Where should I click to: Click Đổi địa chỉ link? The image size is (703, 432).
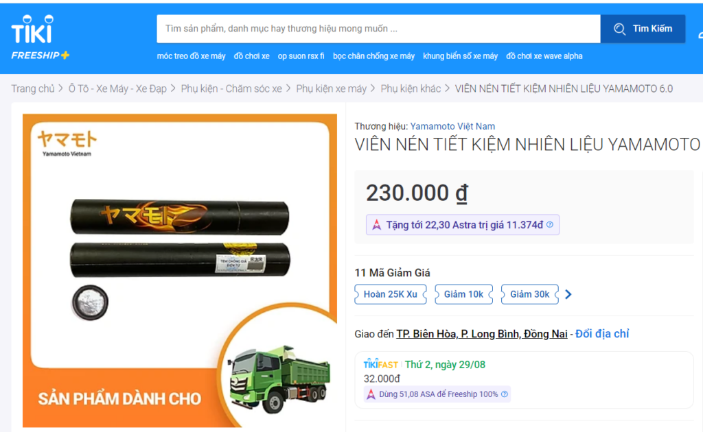(602, 333)
